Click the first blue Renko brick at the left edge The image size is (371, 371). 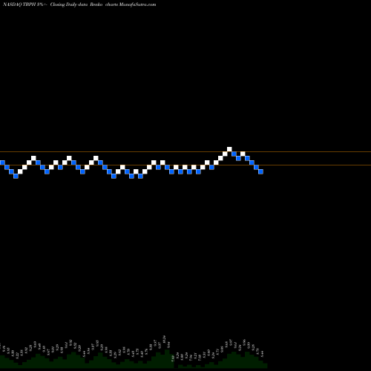[2, 162]
